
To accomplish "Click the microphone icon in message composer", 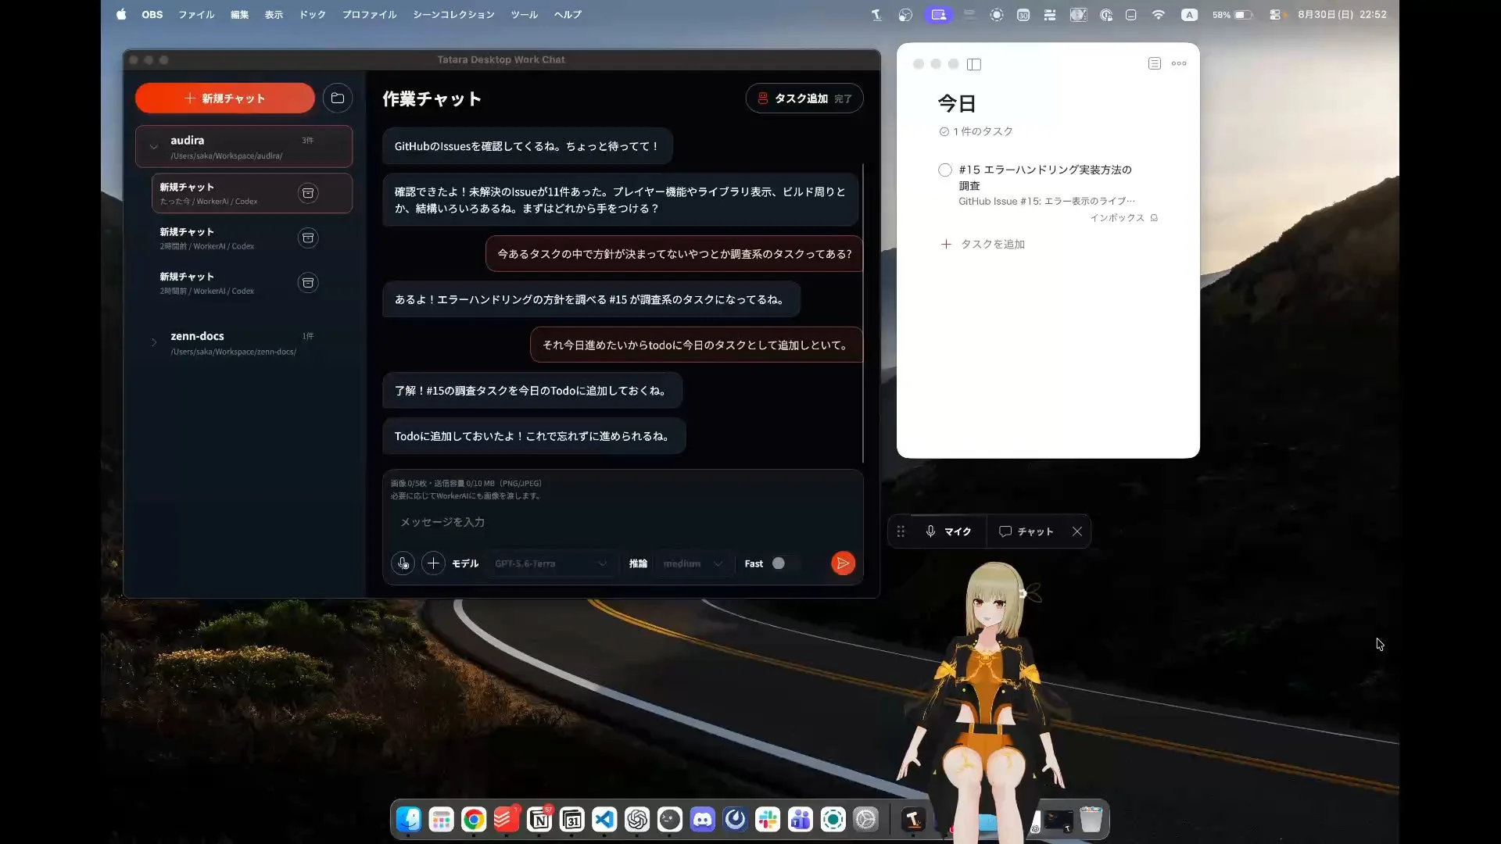I will coord(403,563).
